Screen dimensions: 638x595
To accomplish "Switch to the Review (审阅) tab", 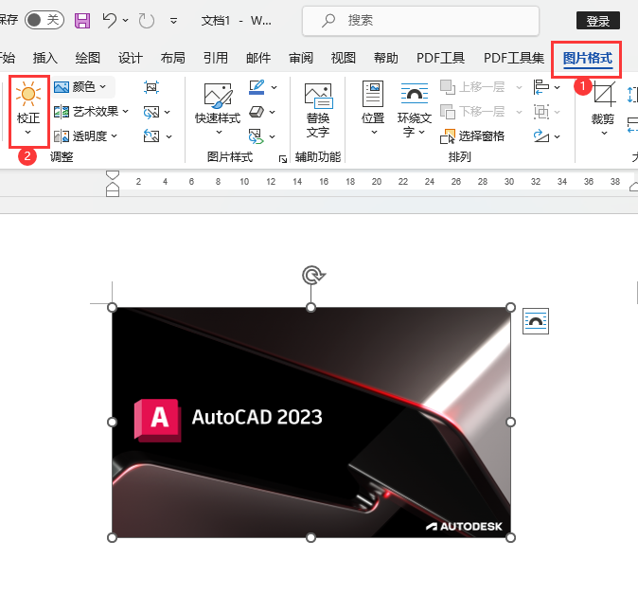I will click(x=301, y=58).
